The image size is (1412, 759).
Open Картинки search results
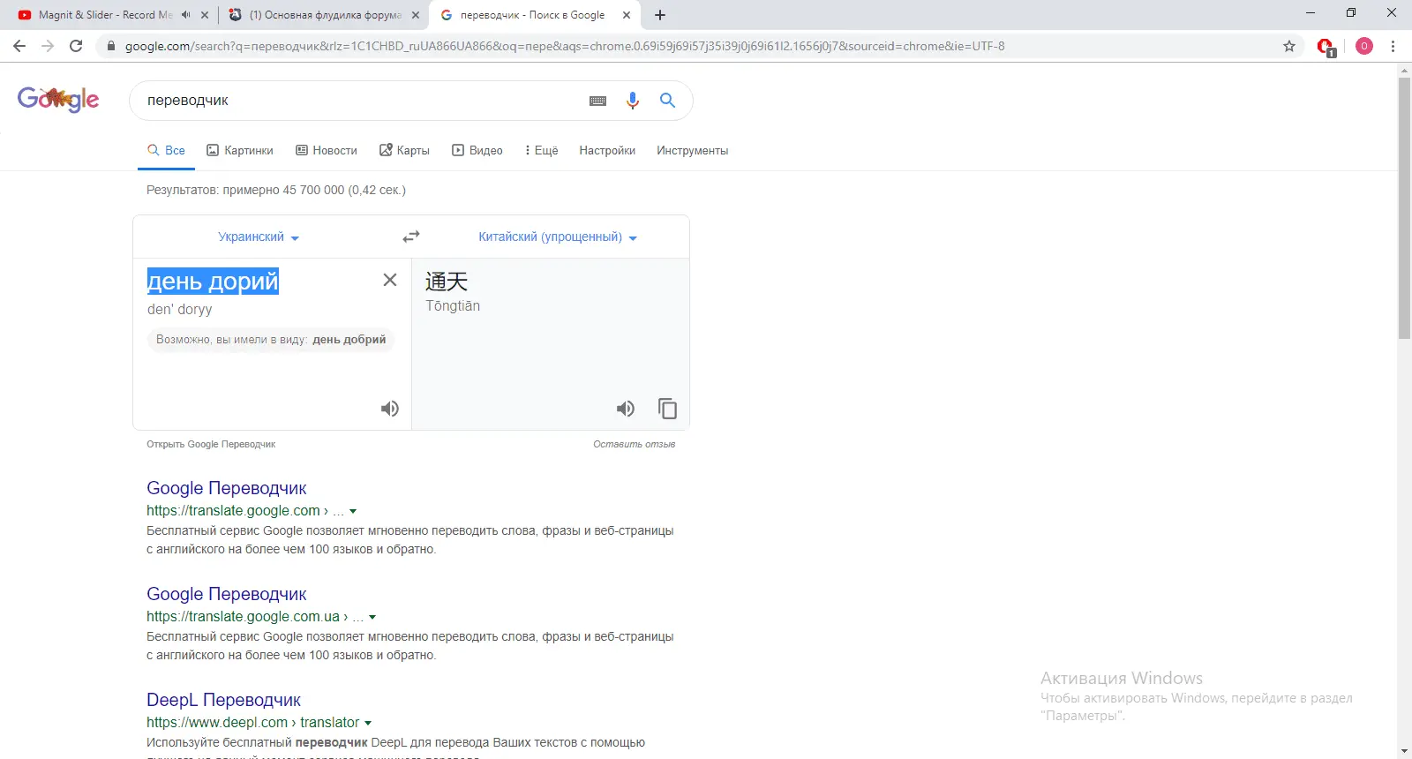pos(240,151)
